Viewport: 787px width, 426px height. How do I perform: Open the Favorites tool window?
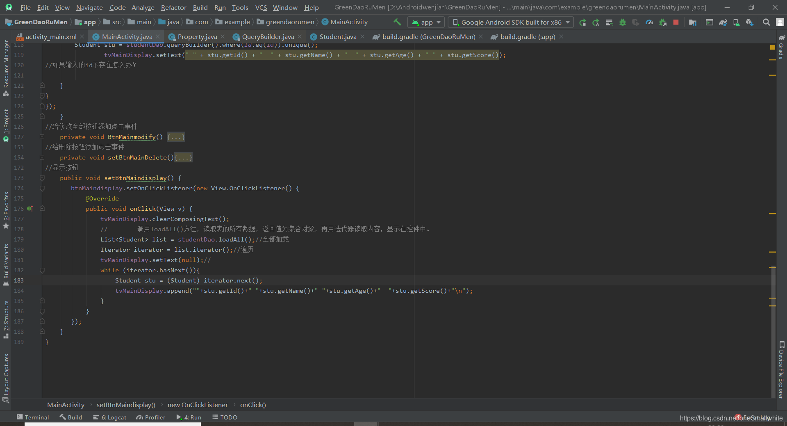click(x=6, y=210)
